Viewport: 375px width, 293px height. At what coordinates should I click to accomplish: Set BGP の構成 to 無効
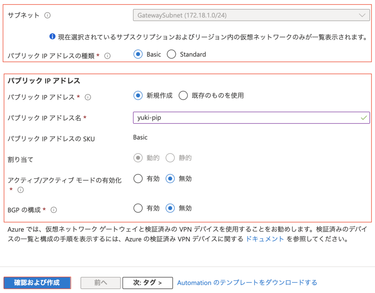click(170, 208)
